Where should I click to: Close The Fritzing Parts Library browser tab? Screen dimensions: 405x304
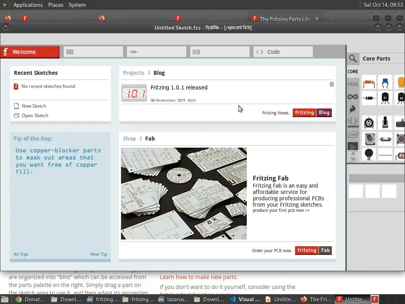click(317, 19)
